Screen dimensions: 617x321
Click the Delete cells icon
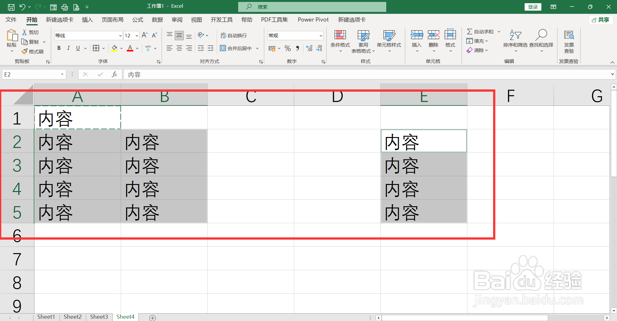(x=434, y=35)
